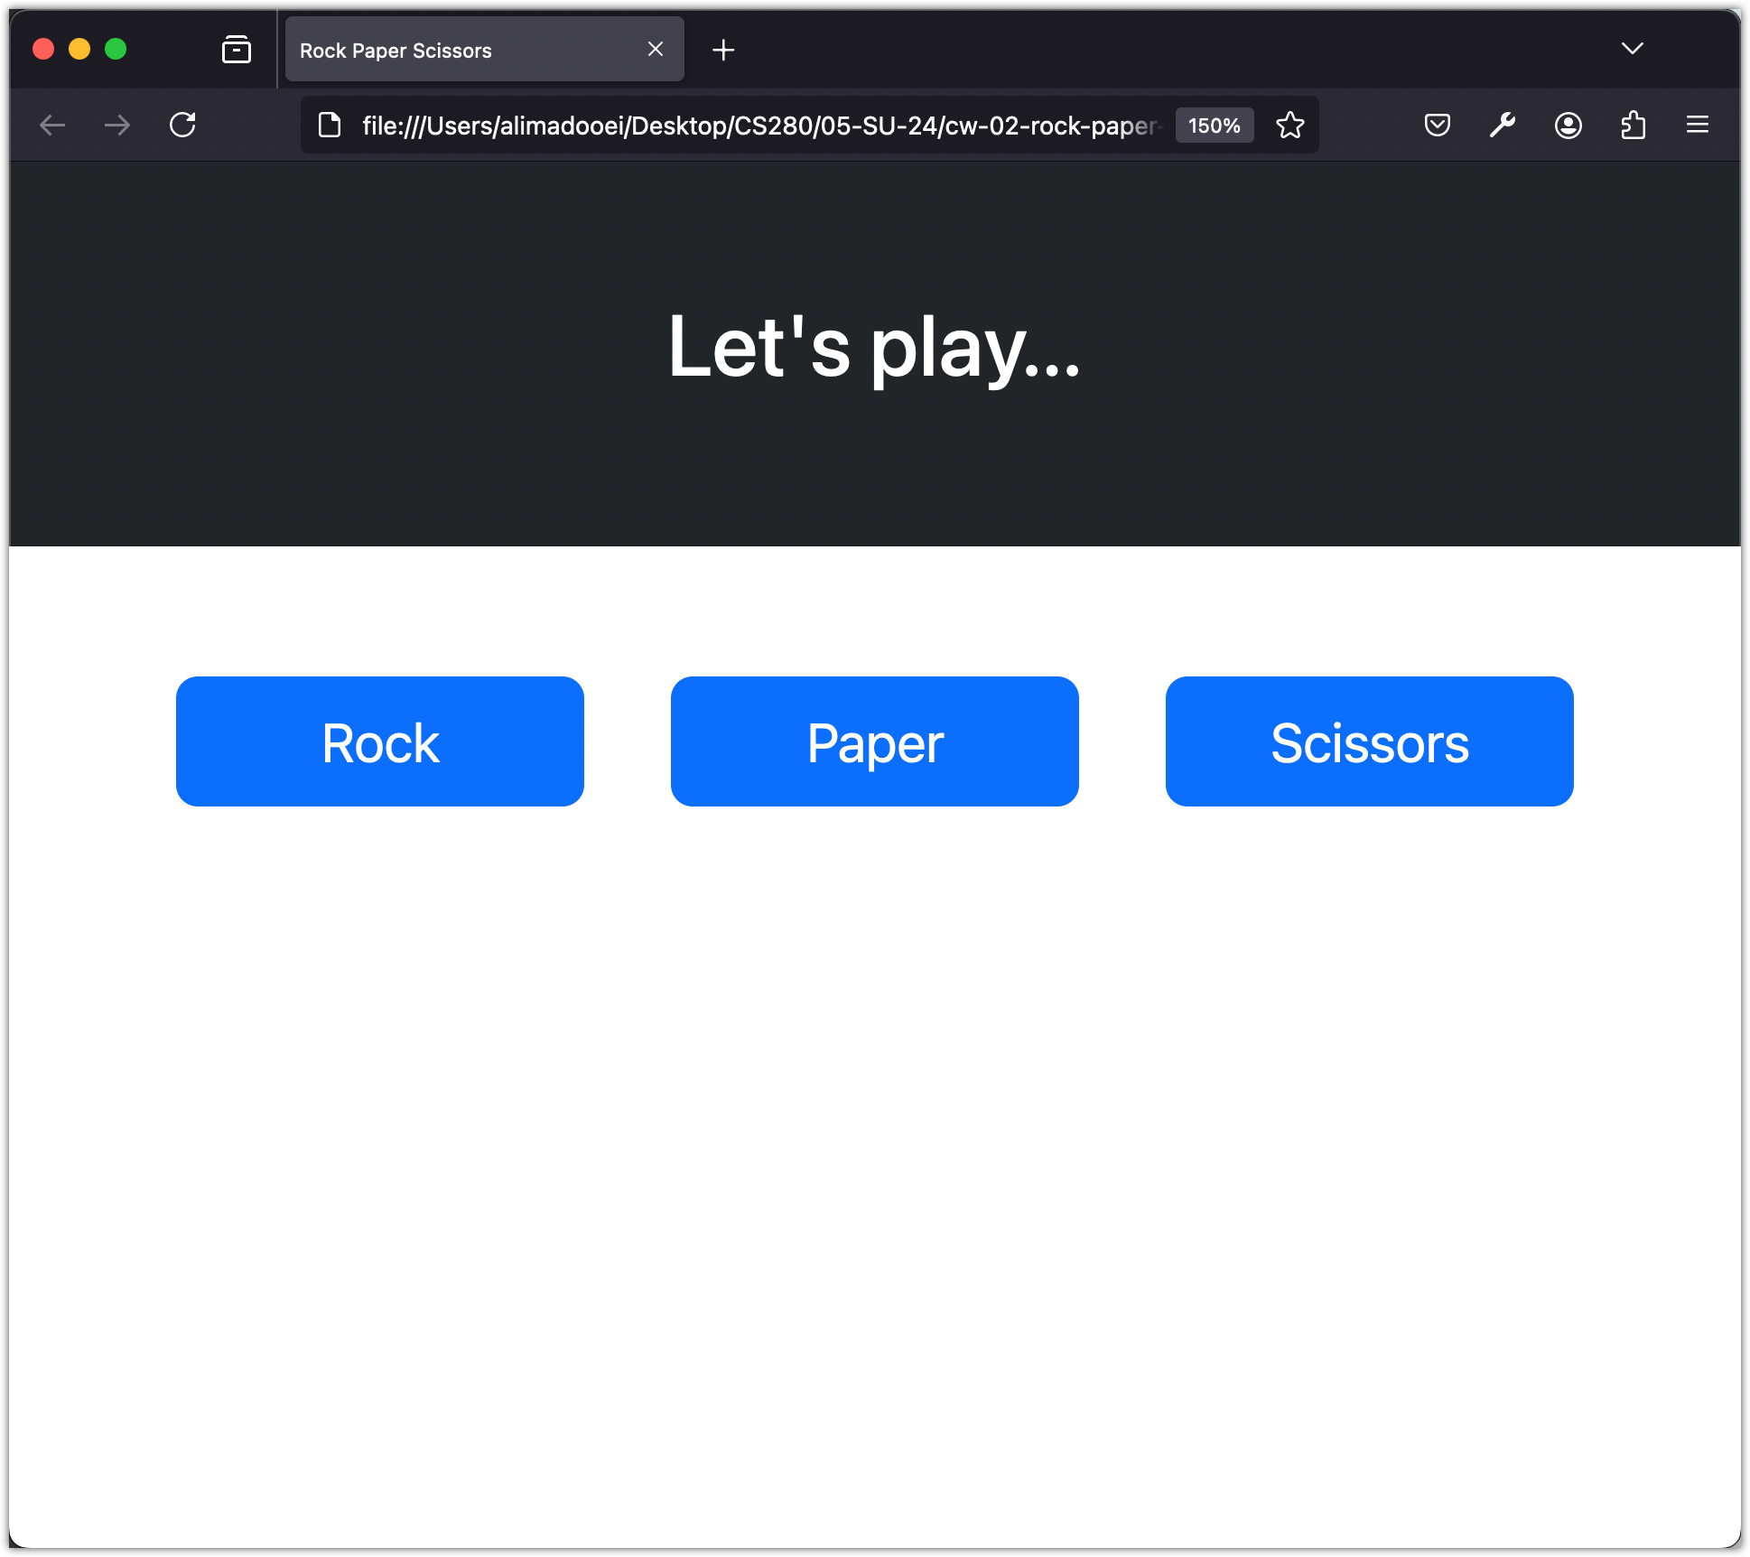Open a new tab

[723, 50]
